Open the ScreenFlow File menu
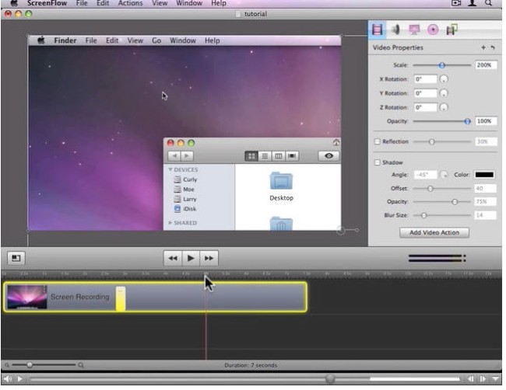506x390 pixels. (x=82, y=3)
